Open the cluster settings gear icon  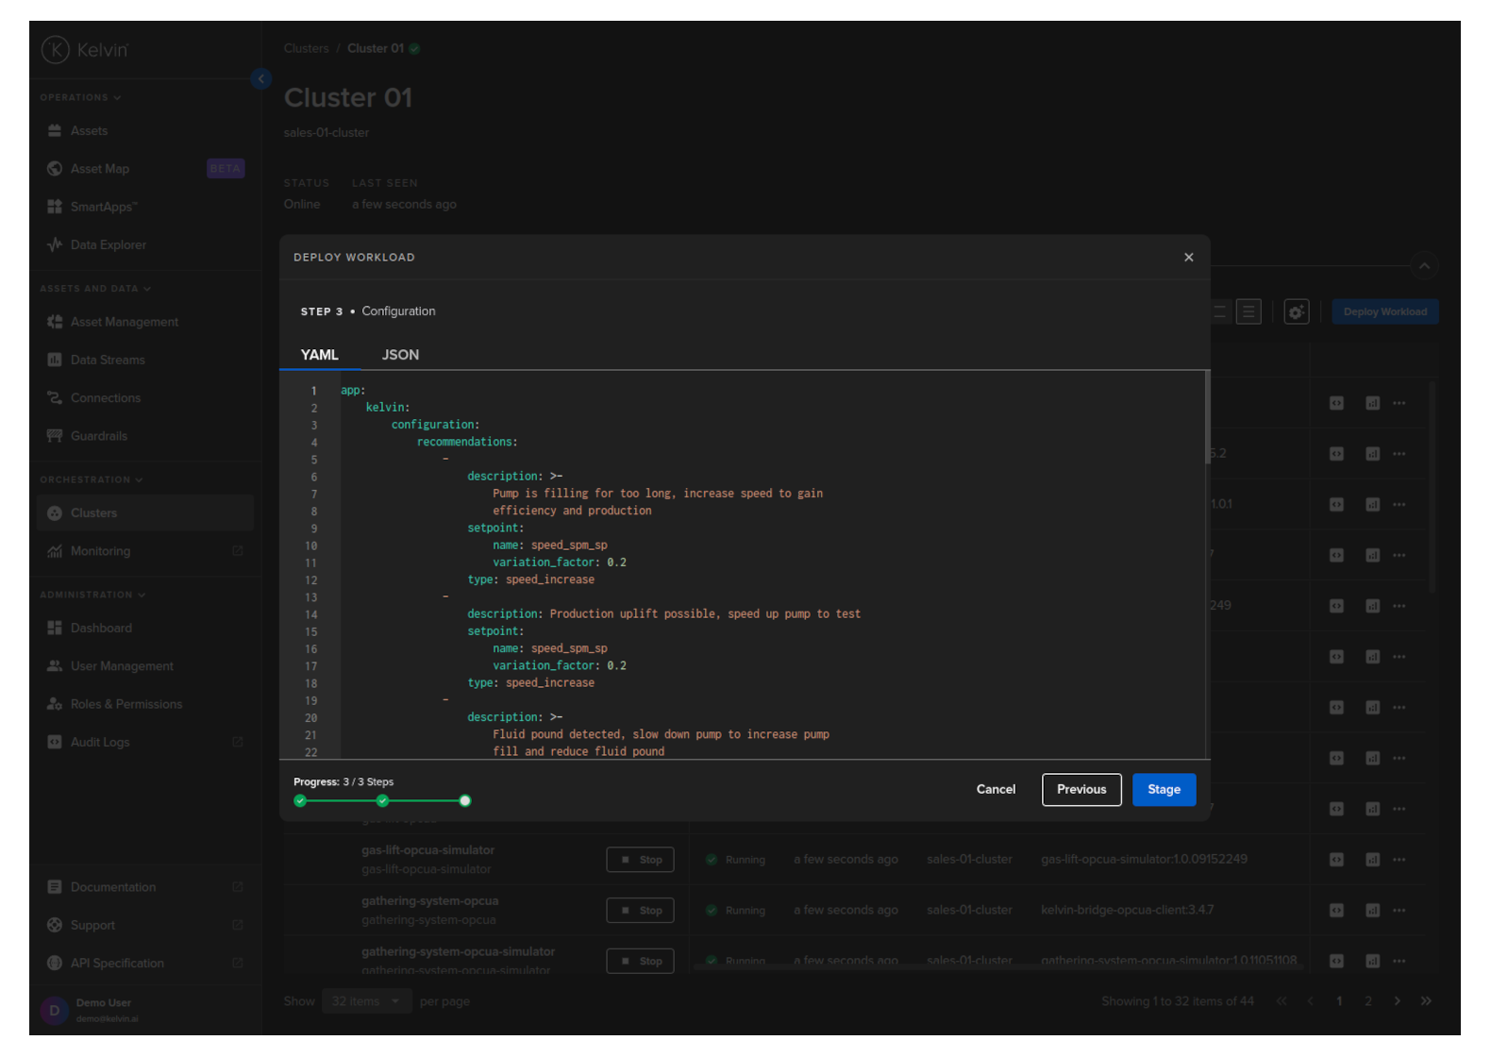coord(1296,312)
